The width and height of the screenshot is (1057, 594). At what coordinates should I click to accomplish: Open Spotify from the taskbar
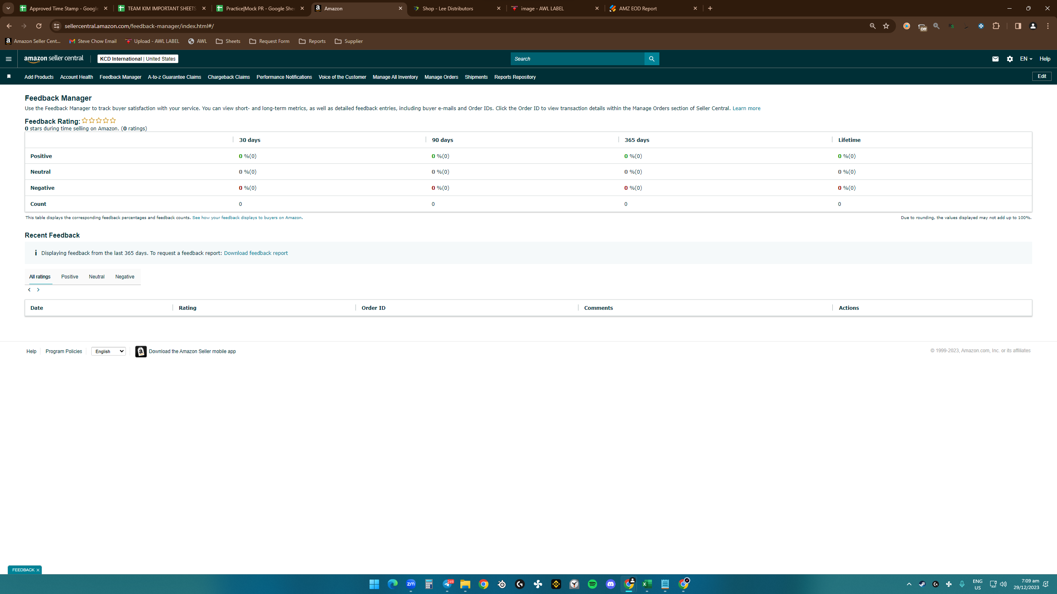(592, 584)
